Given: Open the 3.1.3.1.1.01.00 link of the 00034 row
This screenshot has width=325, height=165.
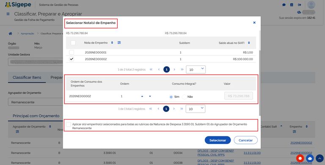Looking at the screenshot, I should pyautogui.click(x=252, y=153).
